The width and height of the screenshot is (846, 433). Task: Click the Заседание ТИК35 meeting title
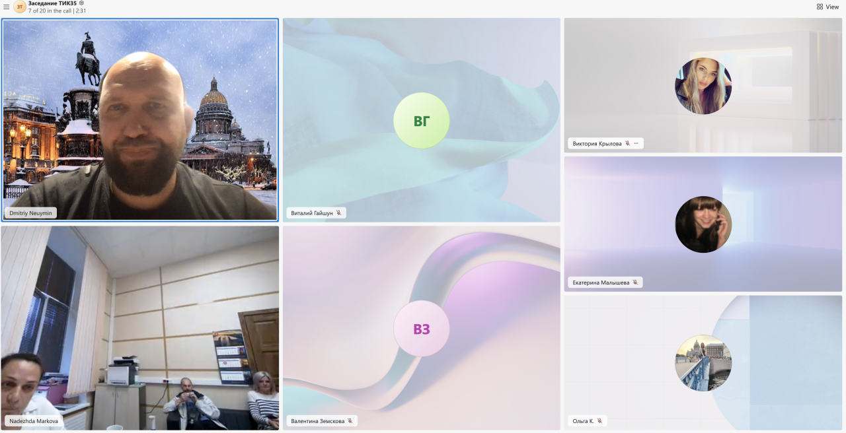[52, 3]
